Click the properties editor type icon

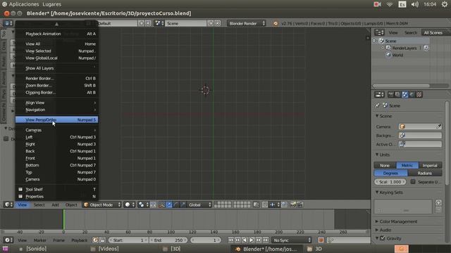pos(379,95)
